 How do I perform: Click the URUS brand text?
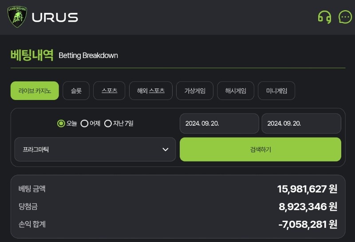point(55,17)
